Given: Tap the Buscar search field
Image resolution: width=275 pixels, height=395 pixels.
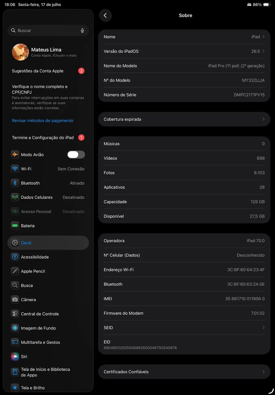Looking at the screenshot, I should (48, 31).
